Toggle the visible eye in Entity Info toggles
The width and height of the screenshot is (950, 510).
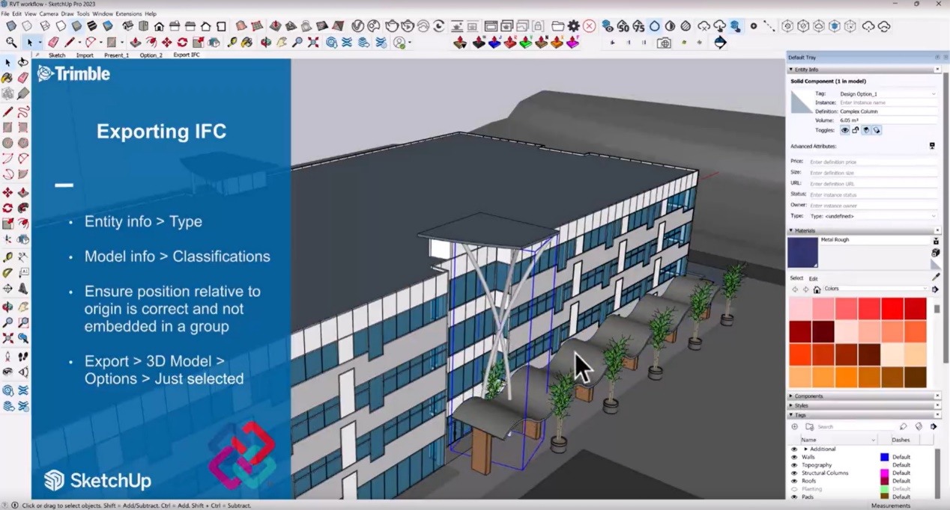point(844,130)
